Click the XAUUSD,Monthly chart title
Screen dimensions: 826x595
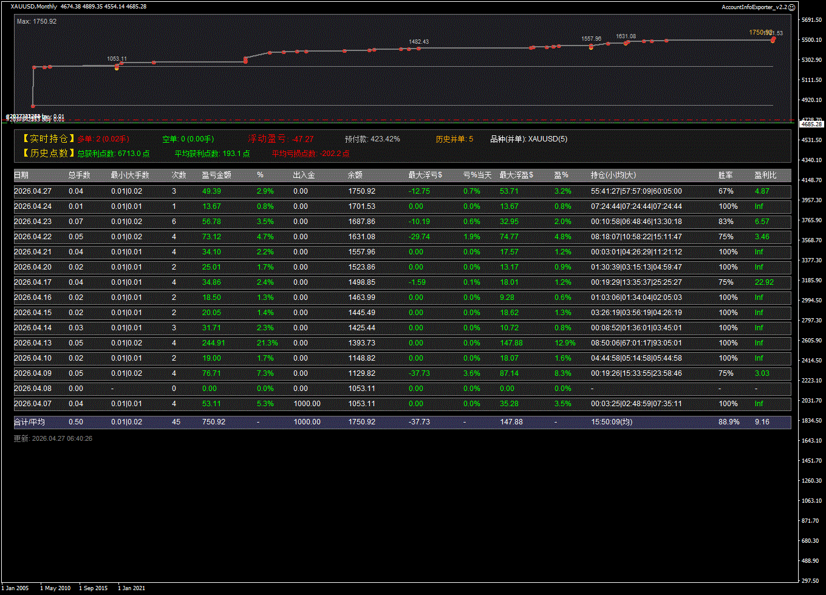tap(34, 7)
